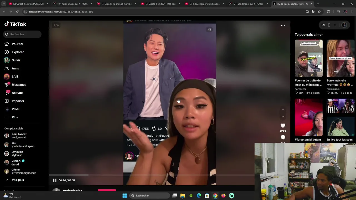Viewport: 356px width, 200px height.
Task: Focus the TikTok Rechercher search box
Action: tap(22, 34)
